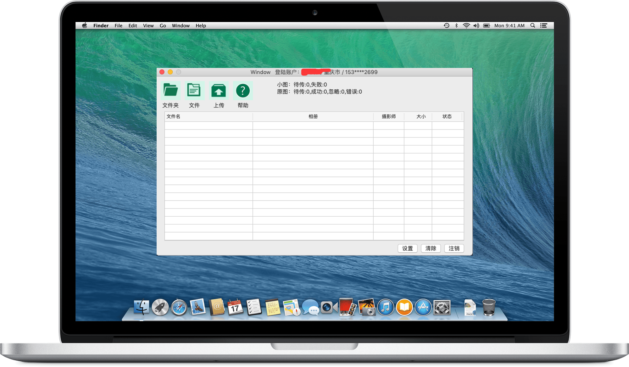The image size is (629, 367).
Task: Open FaceTime camera icon in Dock
Action: 329,307
